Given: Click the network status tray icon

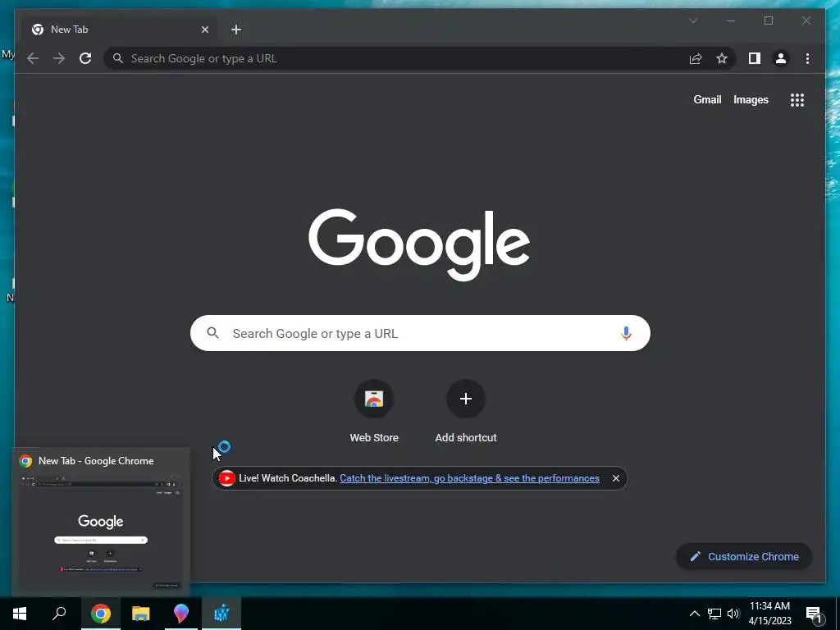Looking at the screenshot, I should 714,614.
